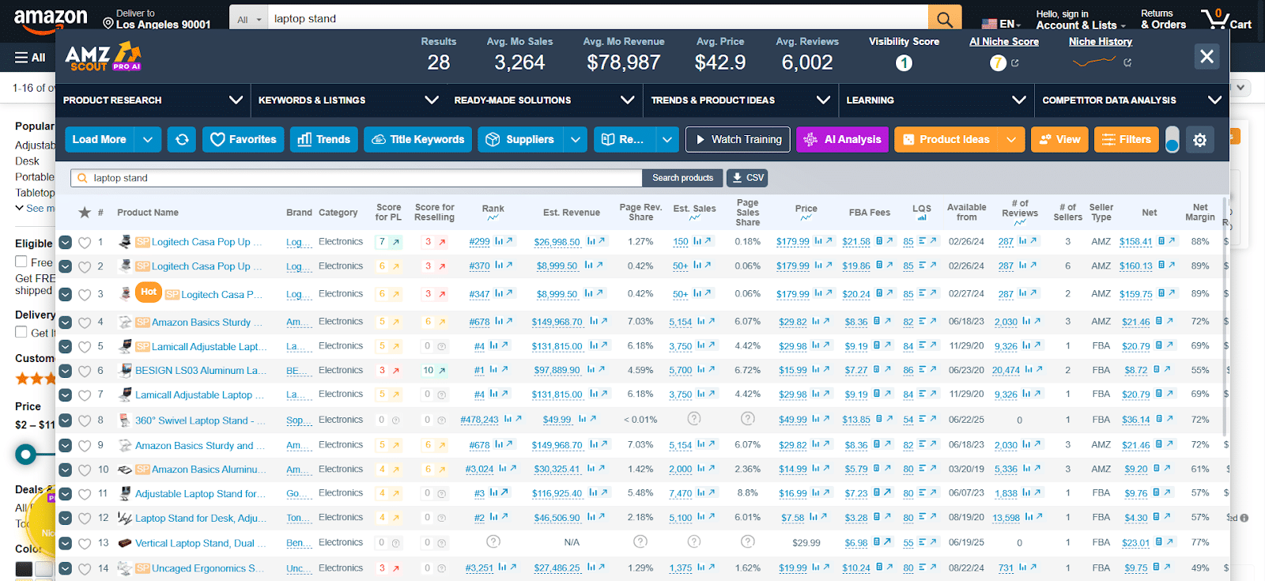Click the CSV download button
The width and height of the screenshot is (1265, 581).
[x=747, y=178]
